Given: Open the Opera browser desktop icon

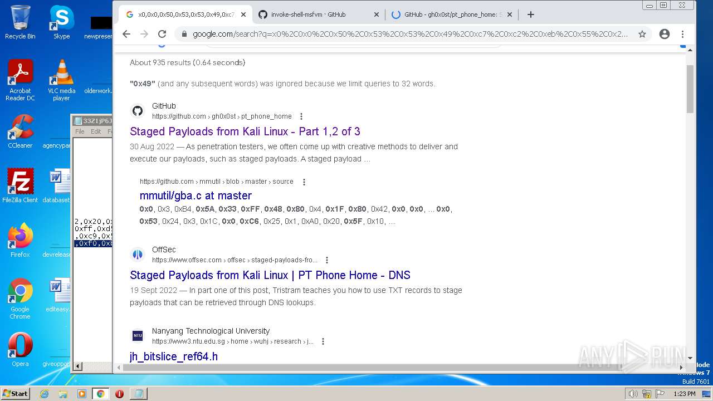Looking at the screenshot, I should coord(20,349).
